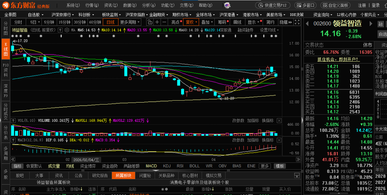Click 改参数 for VOL indicator
This screenshot has height=195, width=387.
click(x=238, y=121)
